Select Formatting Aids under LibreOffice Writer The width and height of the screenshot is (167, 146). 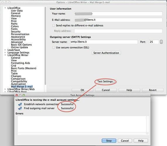20,63
